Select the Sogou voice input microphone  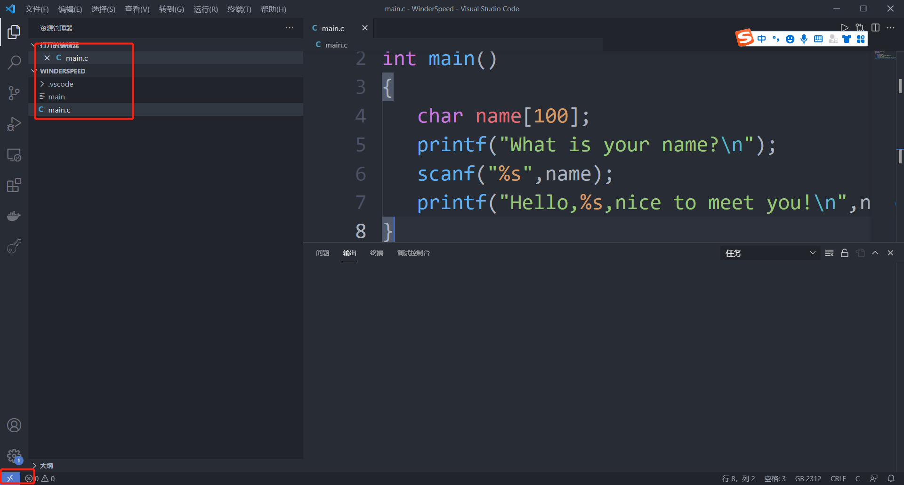pos(804,39)
